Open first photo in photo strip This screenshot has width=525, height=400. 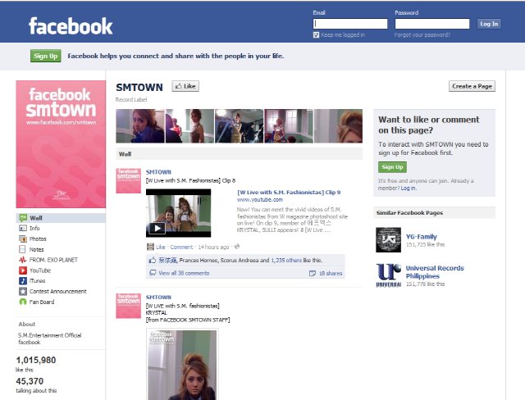click(140, 126)
